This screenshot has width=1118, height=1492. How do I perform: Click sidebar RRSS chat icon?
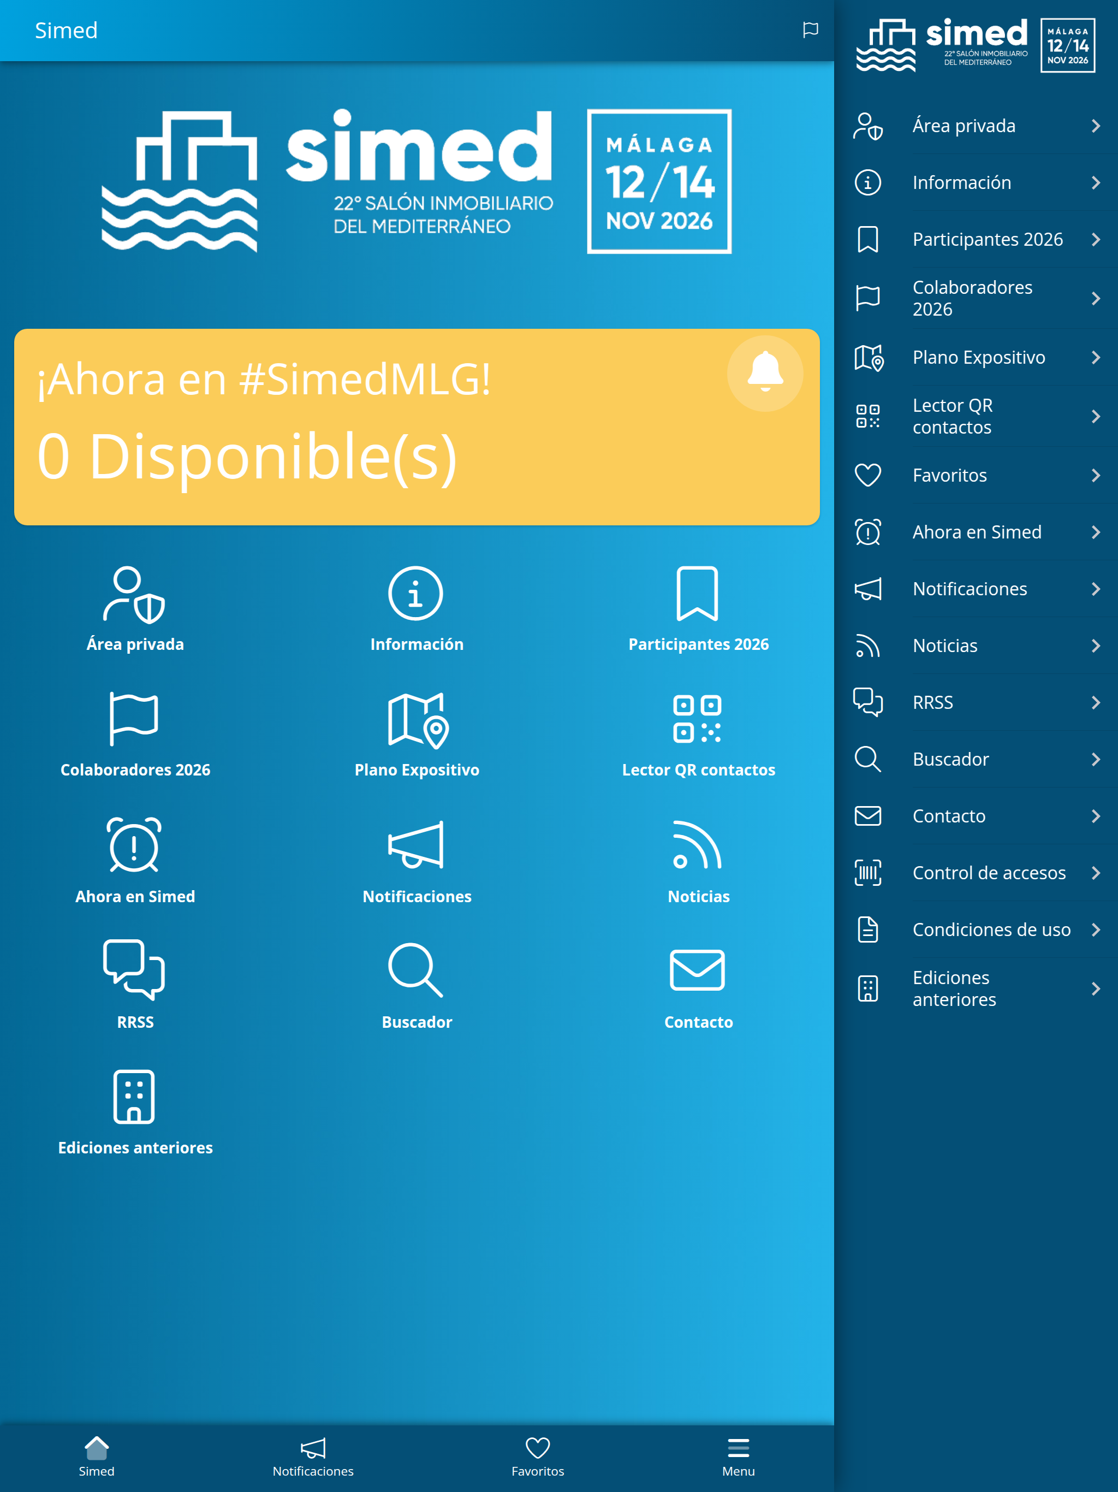(868, 702)
